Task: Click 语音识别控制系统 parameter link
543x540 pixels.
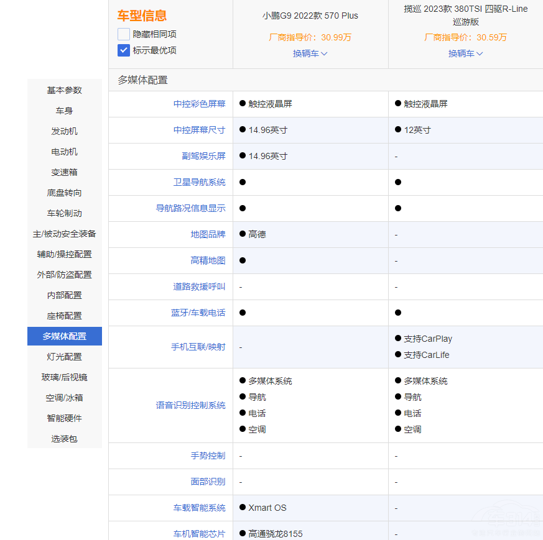Action: [x=190, y=405]
